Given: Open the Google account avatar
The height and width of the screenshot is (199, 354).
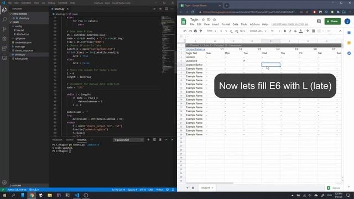Looking at the screenshot, I should coord(347,21).
